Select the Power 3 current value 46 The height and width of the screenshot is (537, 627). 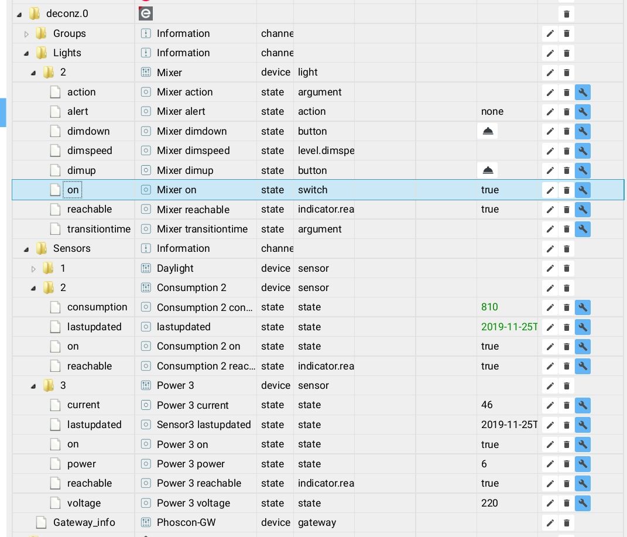[x=486, y=405]
